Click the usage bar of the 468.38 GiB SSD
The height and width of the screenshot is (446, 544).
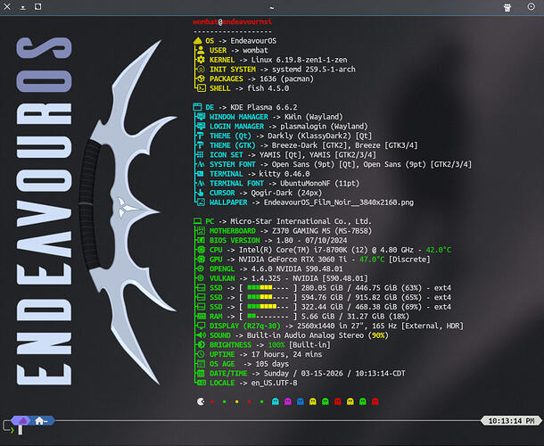point(268,307)
